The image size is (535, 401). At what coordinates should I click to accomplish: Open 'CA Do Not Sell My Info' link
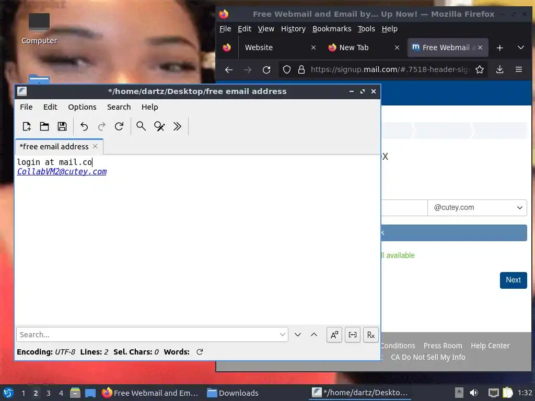[428, 357]
